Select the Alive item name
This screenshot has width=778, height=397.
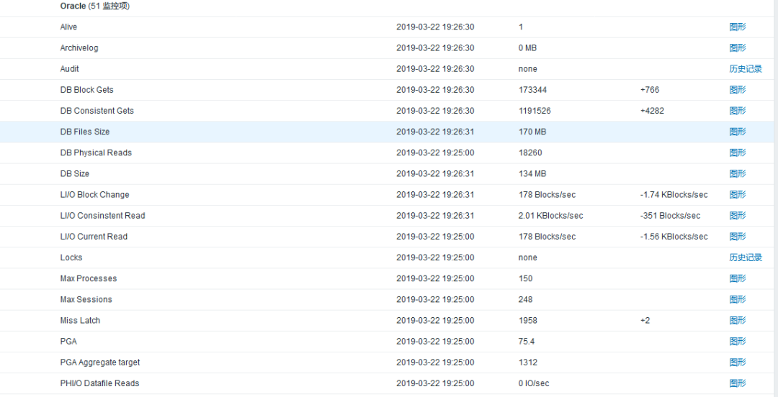coord(68,27)
